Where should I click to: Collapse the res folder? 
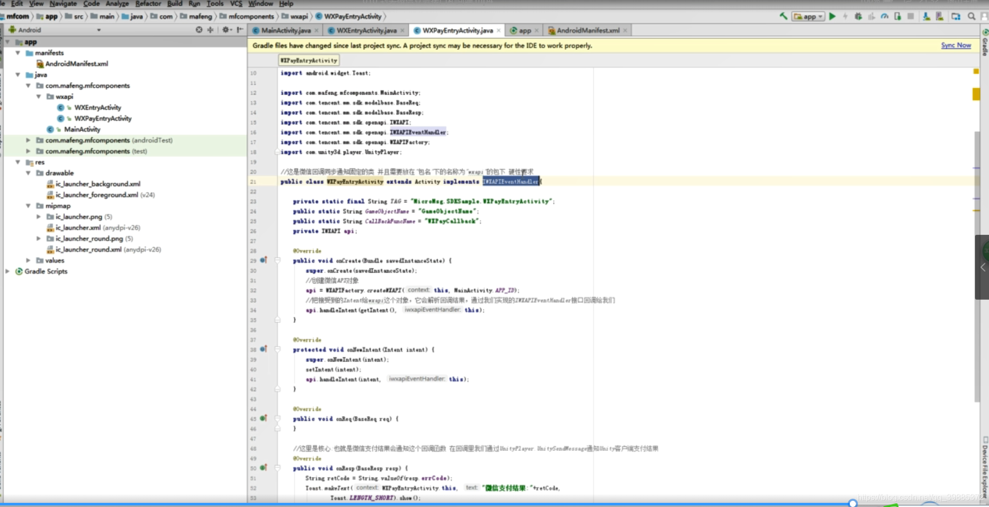[x=18, y=162]
